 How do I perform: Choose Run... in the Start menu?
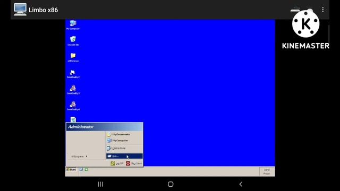tap(124, 156)
